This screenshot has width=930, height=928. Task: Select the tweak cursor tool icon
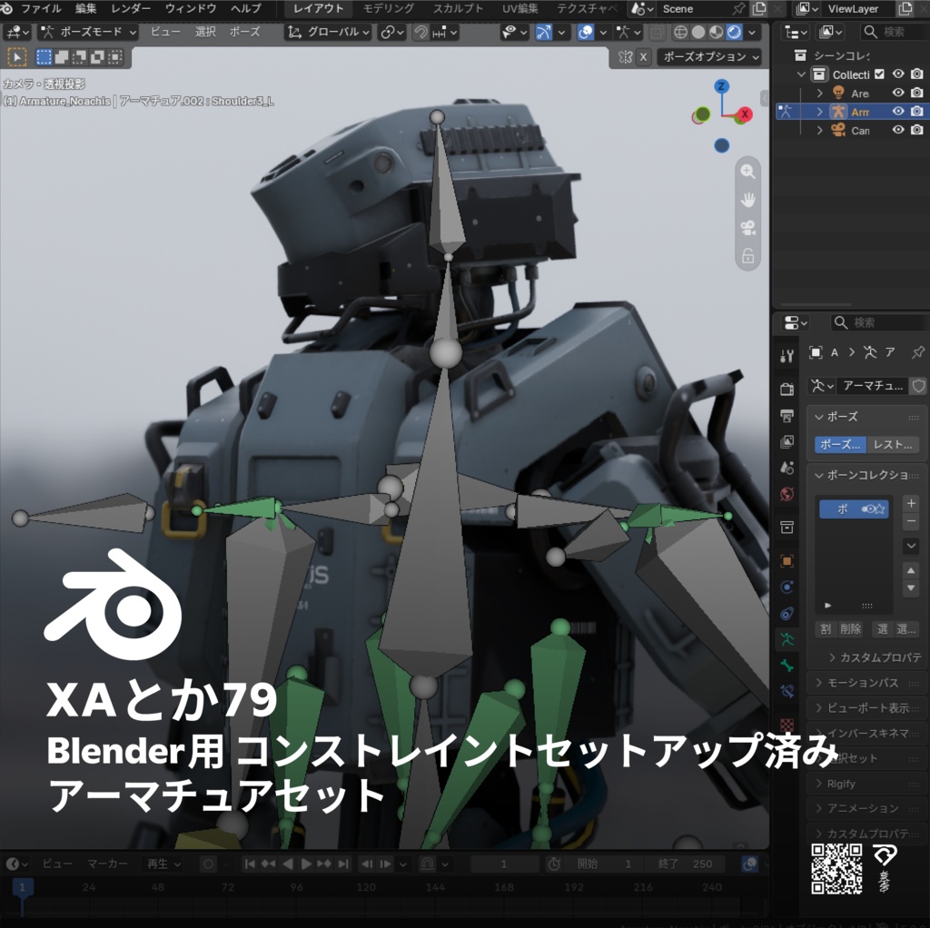pos(16,57)
